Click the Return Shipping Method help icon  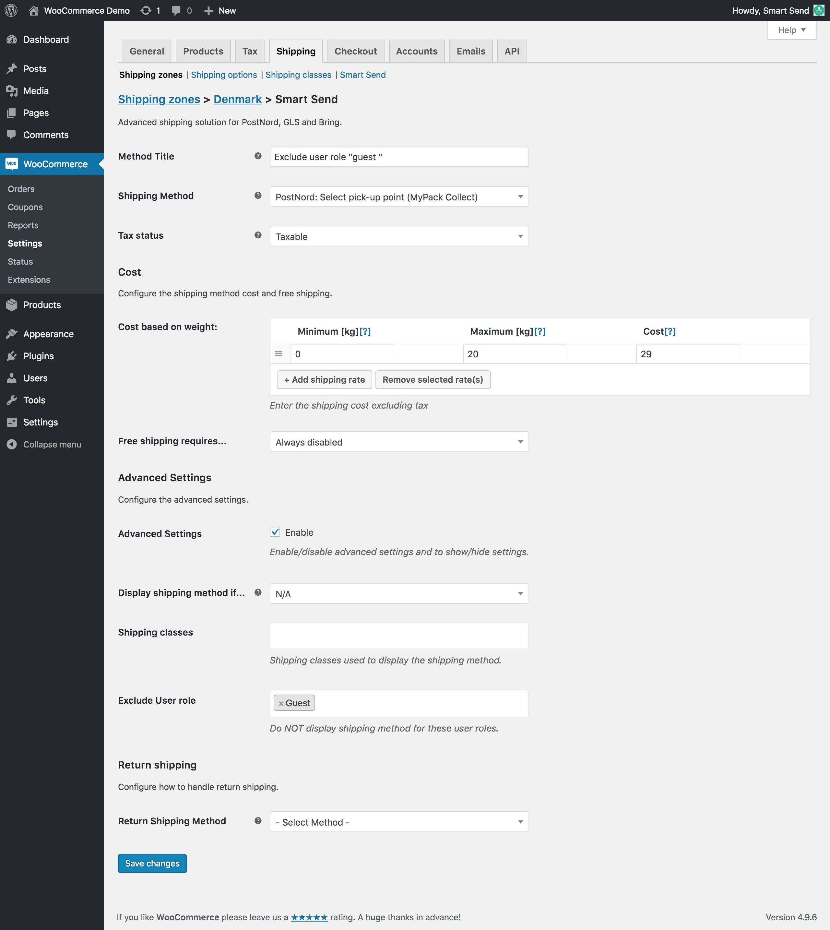[258, 820]
